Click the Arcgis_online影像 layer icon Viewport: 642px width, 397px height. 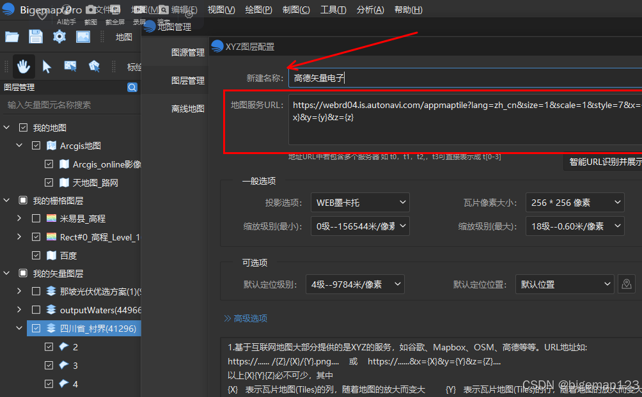(x=65, y=164)
